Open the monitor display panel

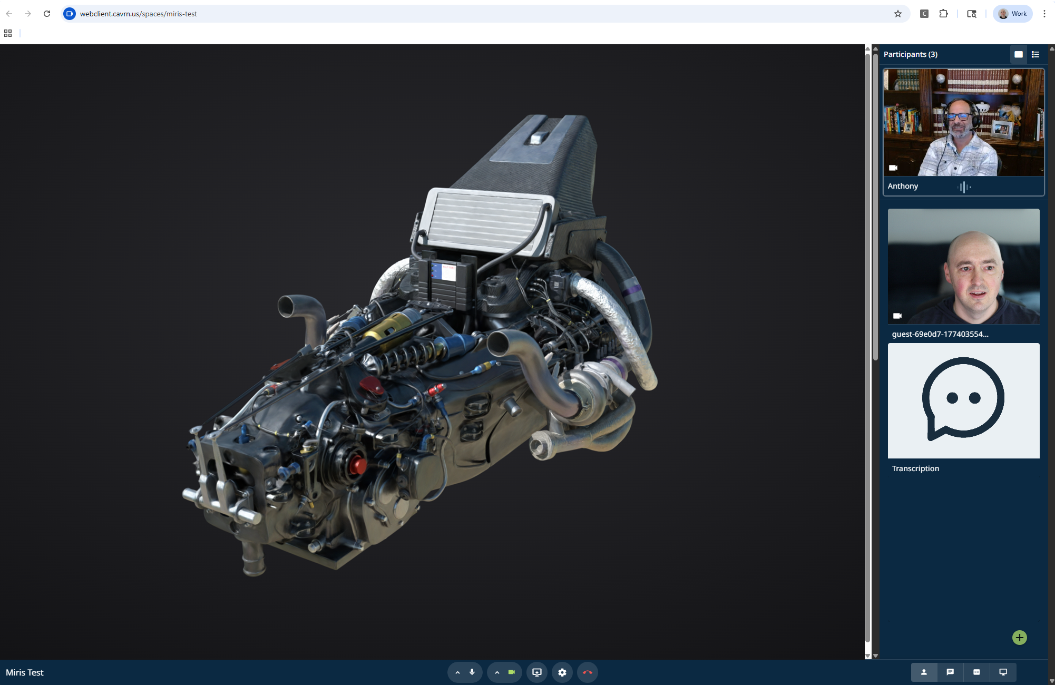[x=1003, y=672]
